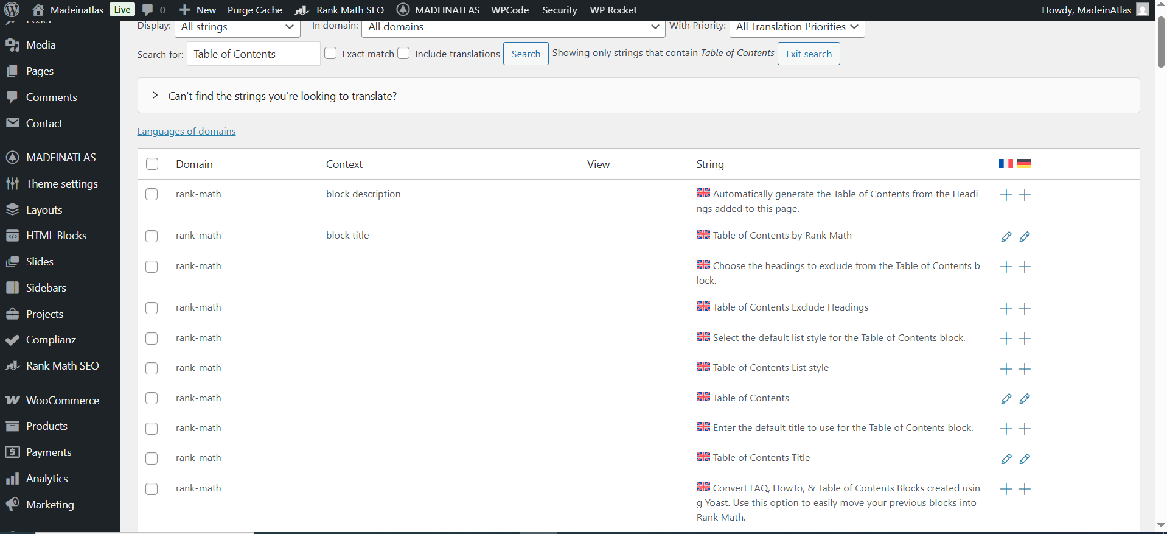Edit French translation of 'Table of Contents Title'
The width and height of the screenshot is (1167, 534).
tap(1006, 459)
